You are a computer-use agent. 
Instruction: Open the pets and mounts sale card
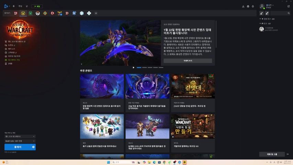(102, 133)
